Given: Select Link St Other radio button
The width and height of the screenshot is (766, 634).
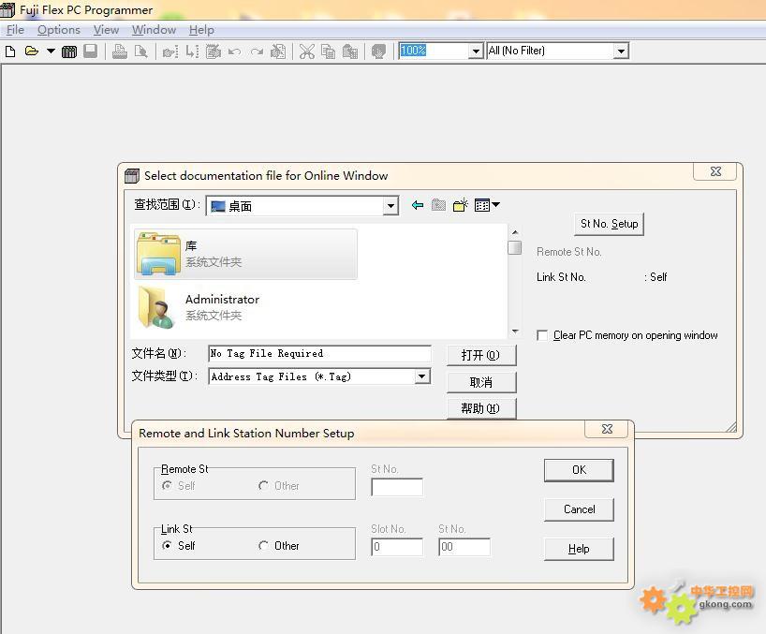Looking at the screenshot, I should click(x=263, y=546).
